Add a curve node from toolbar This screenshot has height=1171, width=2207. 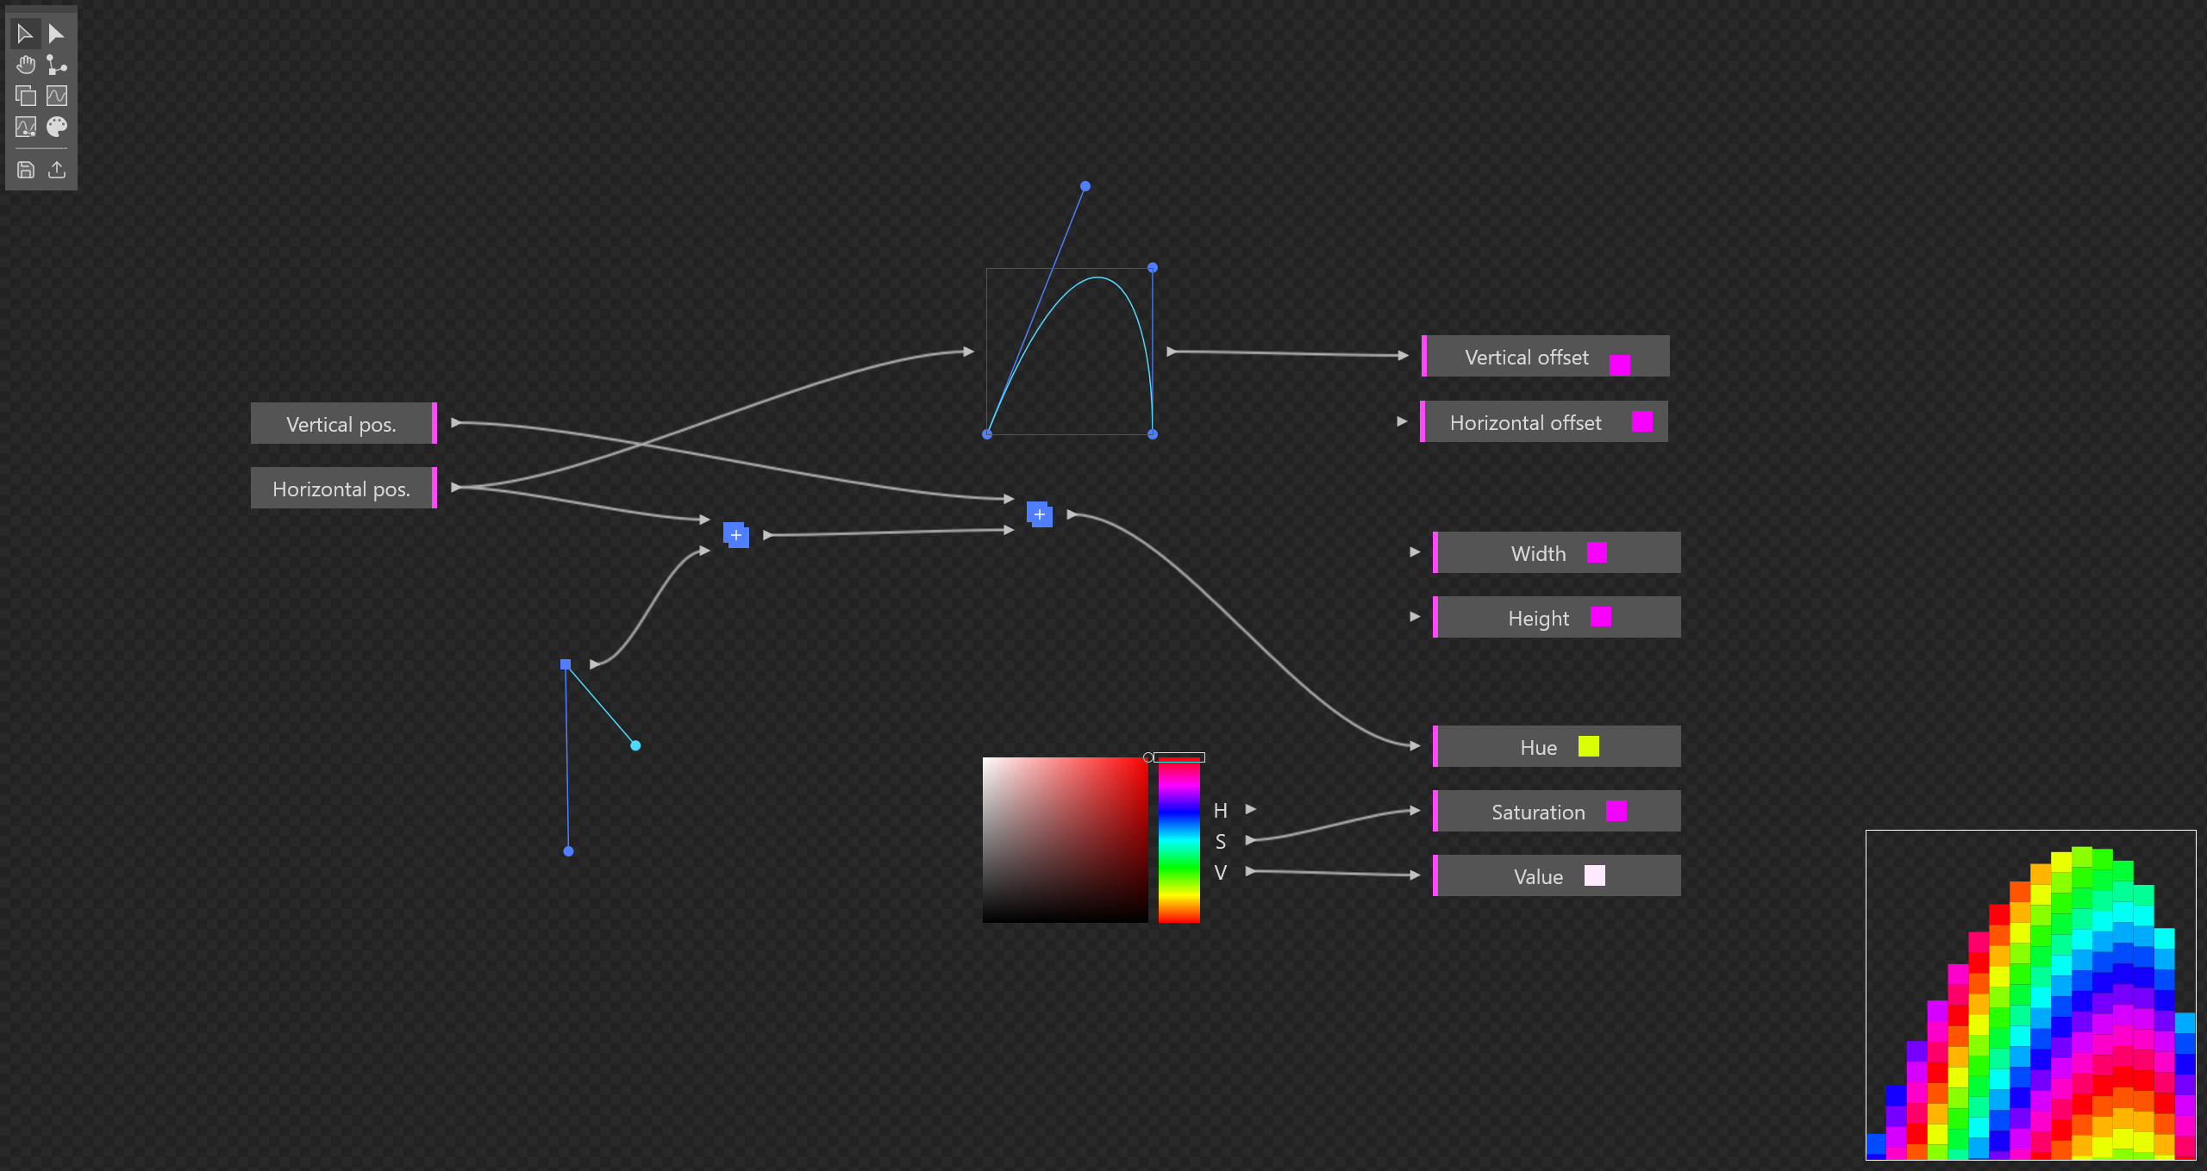click(x=57, y=96)
